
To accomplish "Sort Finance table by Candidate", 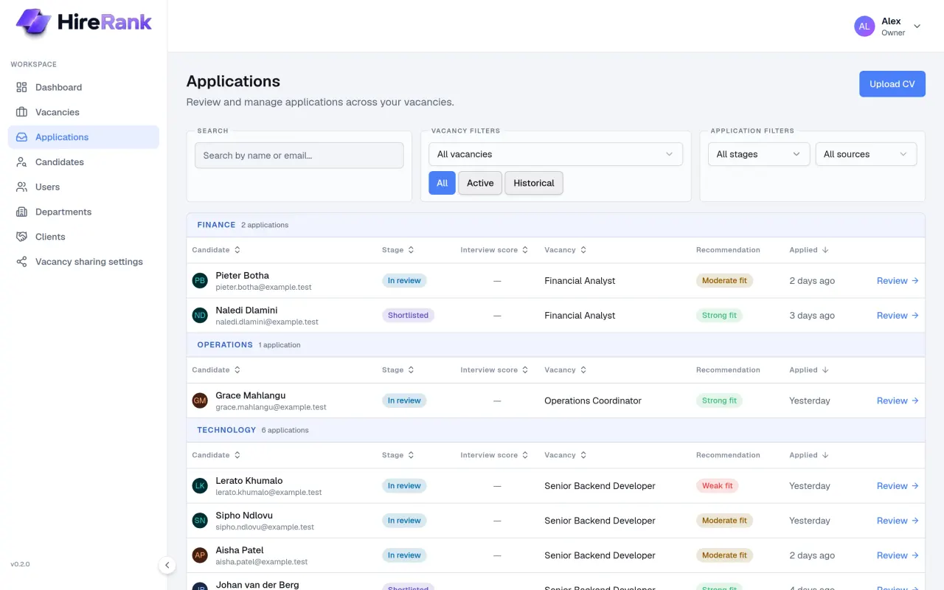I will point(216,250).
